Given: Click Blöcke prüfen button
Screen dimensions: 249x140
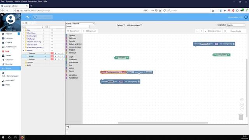Looking at the screenshot, I should coord(213,31).
